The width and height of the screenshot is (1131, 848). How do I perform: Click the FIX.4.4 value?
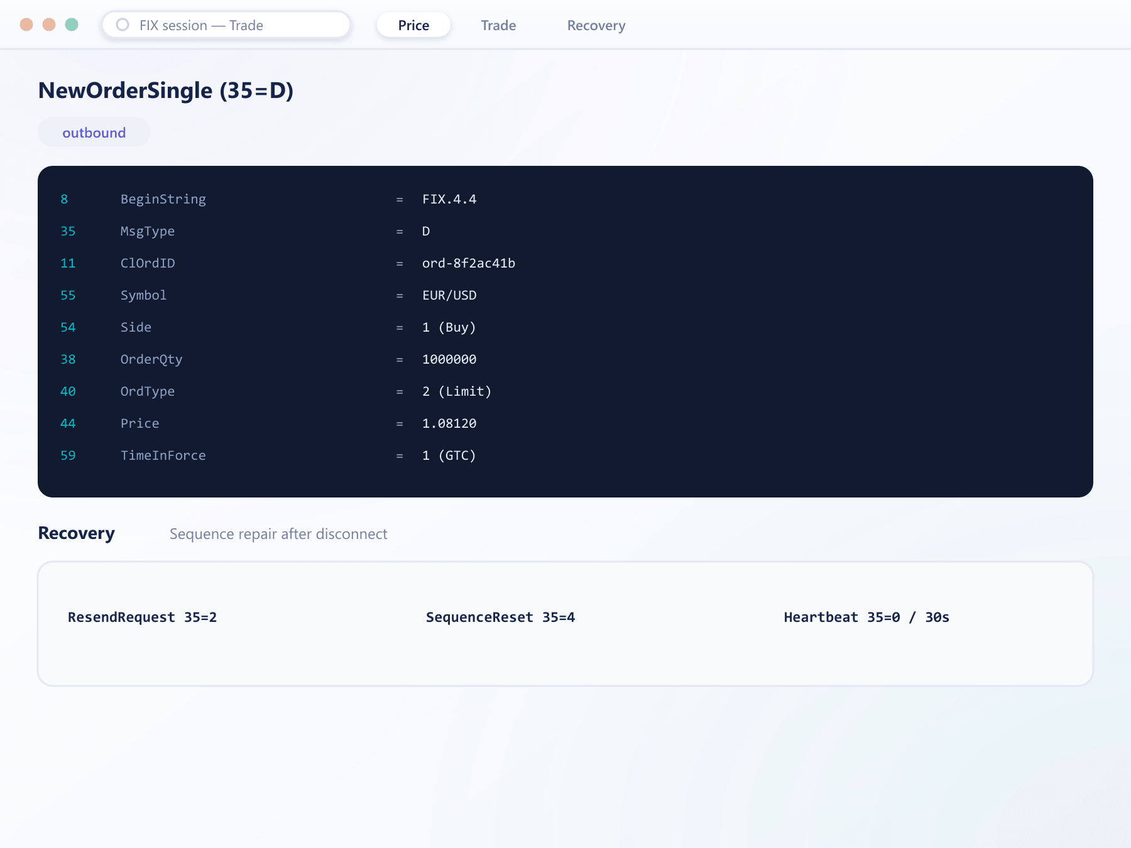point(449,199)
